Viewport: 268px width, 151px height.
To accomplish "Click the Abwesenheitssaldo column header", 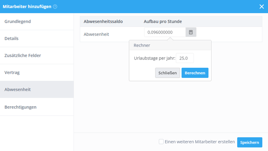I will 103,21.
